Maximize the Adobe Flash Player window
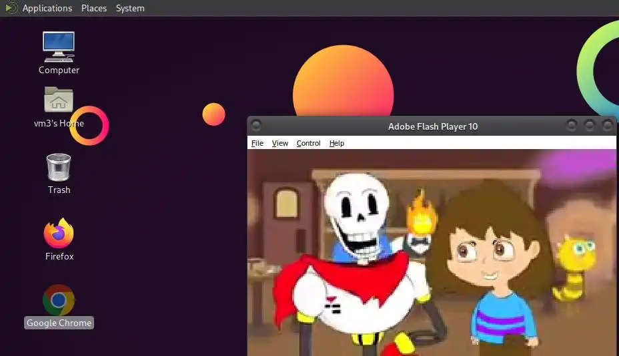The height and width of the screenshot is (356, 619). pyautogui.click(x=590, y=126)
